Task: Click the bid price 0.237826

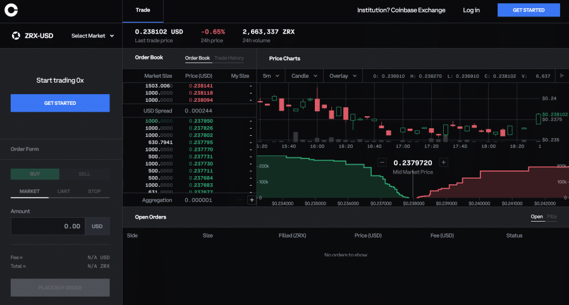Action: point(200,128)
